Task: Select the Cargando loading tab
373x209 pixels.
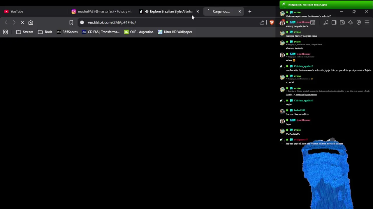Action: [221, 11]
